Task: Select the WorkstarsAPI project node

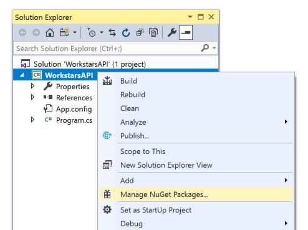Action: (x=69, y=75)
